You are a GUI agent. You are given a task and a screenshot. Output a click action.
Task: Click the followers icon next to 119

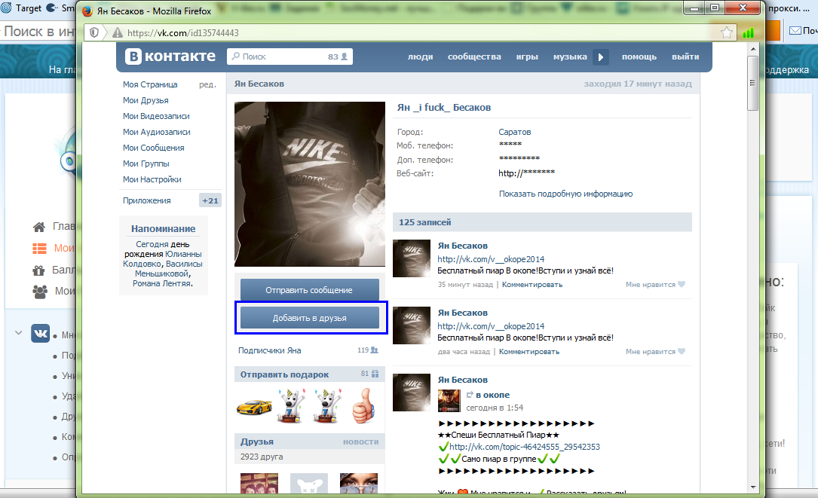(x=374, y=350)
